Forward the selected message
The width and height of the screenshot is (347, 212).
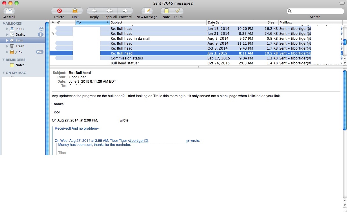[125, 11]
